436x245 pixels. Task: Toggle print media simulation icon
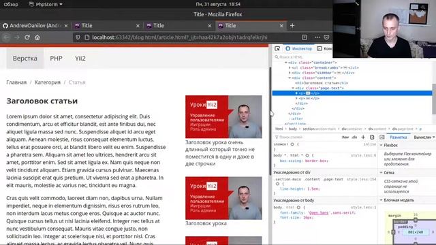click(372, 137)
